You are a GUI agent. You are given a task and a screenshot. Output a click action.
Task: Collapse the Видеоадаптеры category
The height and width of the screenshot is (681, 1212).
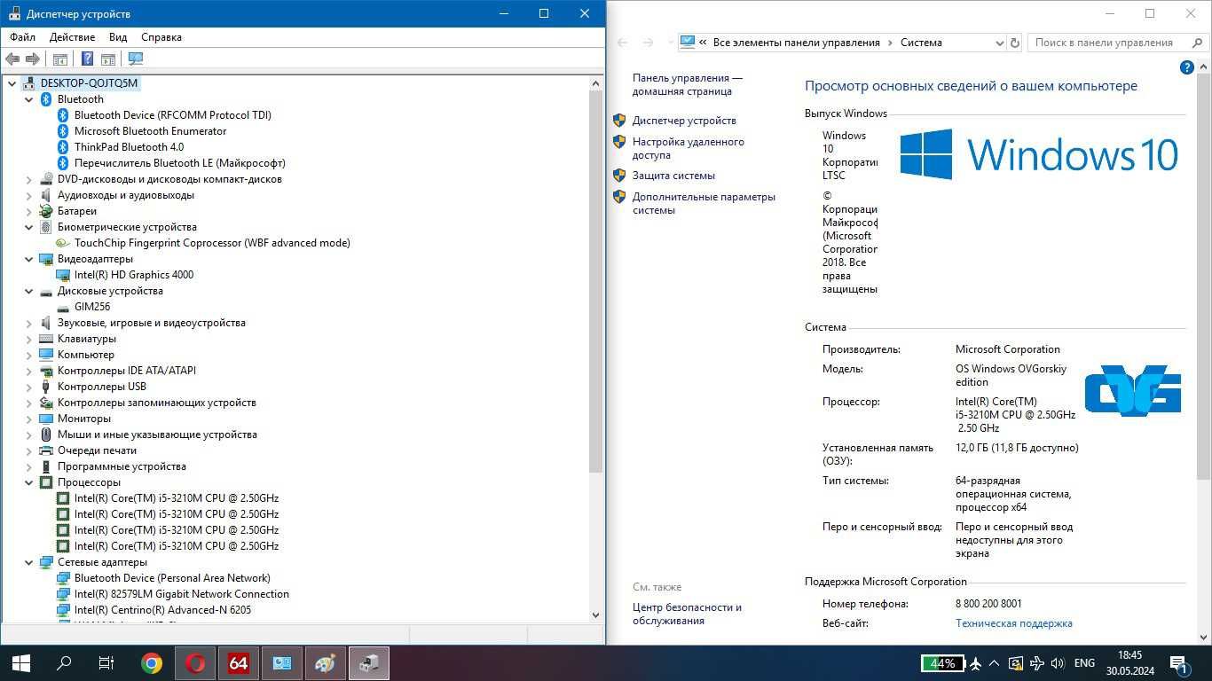29,259
